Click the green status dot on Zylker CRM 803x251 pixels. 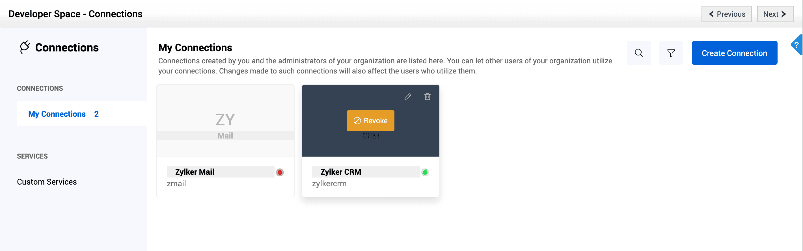click(x=425, y=172)
